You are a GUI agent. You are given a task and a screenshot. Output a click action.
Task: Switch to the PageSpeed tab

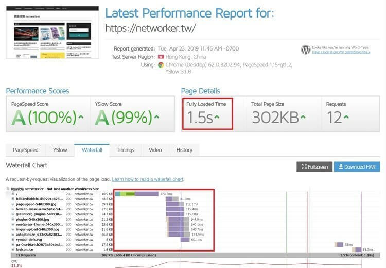[x=26, y=150]
